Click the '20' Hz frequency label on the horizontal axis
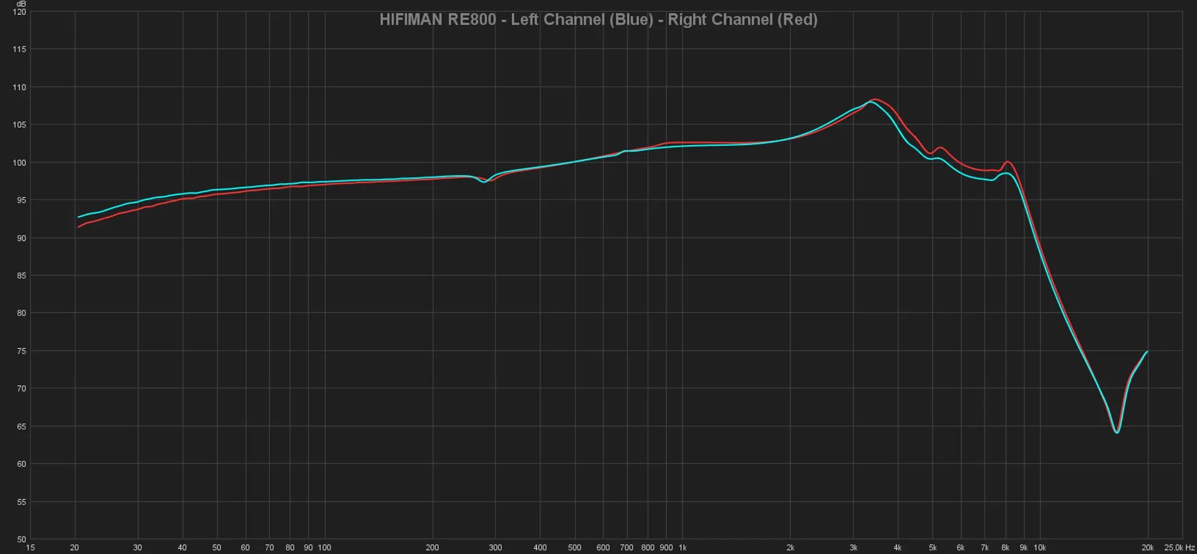This screenshot has height=554, width=1197. point(74,548)
